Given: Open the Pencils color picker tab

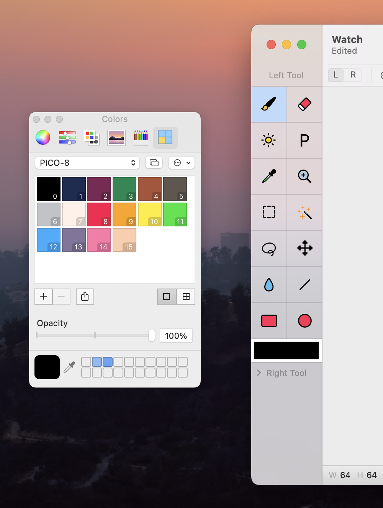Looking at the screenshot, I should click(x=141, y=137).
